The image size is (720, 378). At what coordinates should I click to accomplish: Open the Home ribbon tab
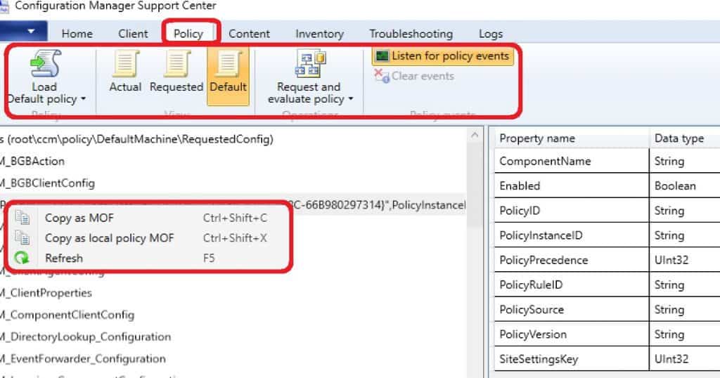[77, 34]
